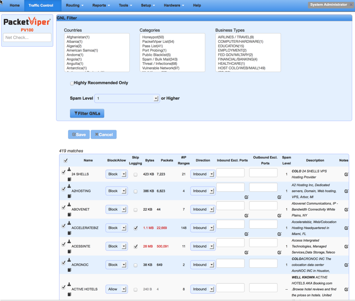
Task: Click the book icon below ACRONOC
Action: point(70,270)
